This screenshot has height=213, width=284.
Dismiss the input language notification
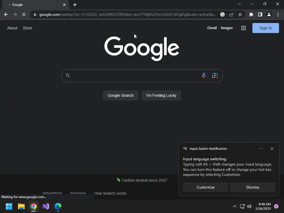[x=252, y=187]
